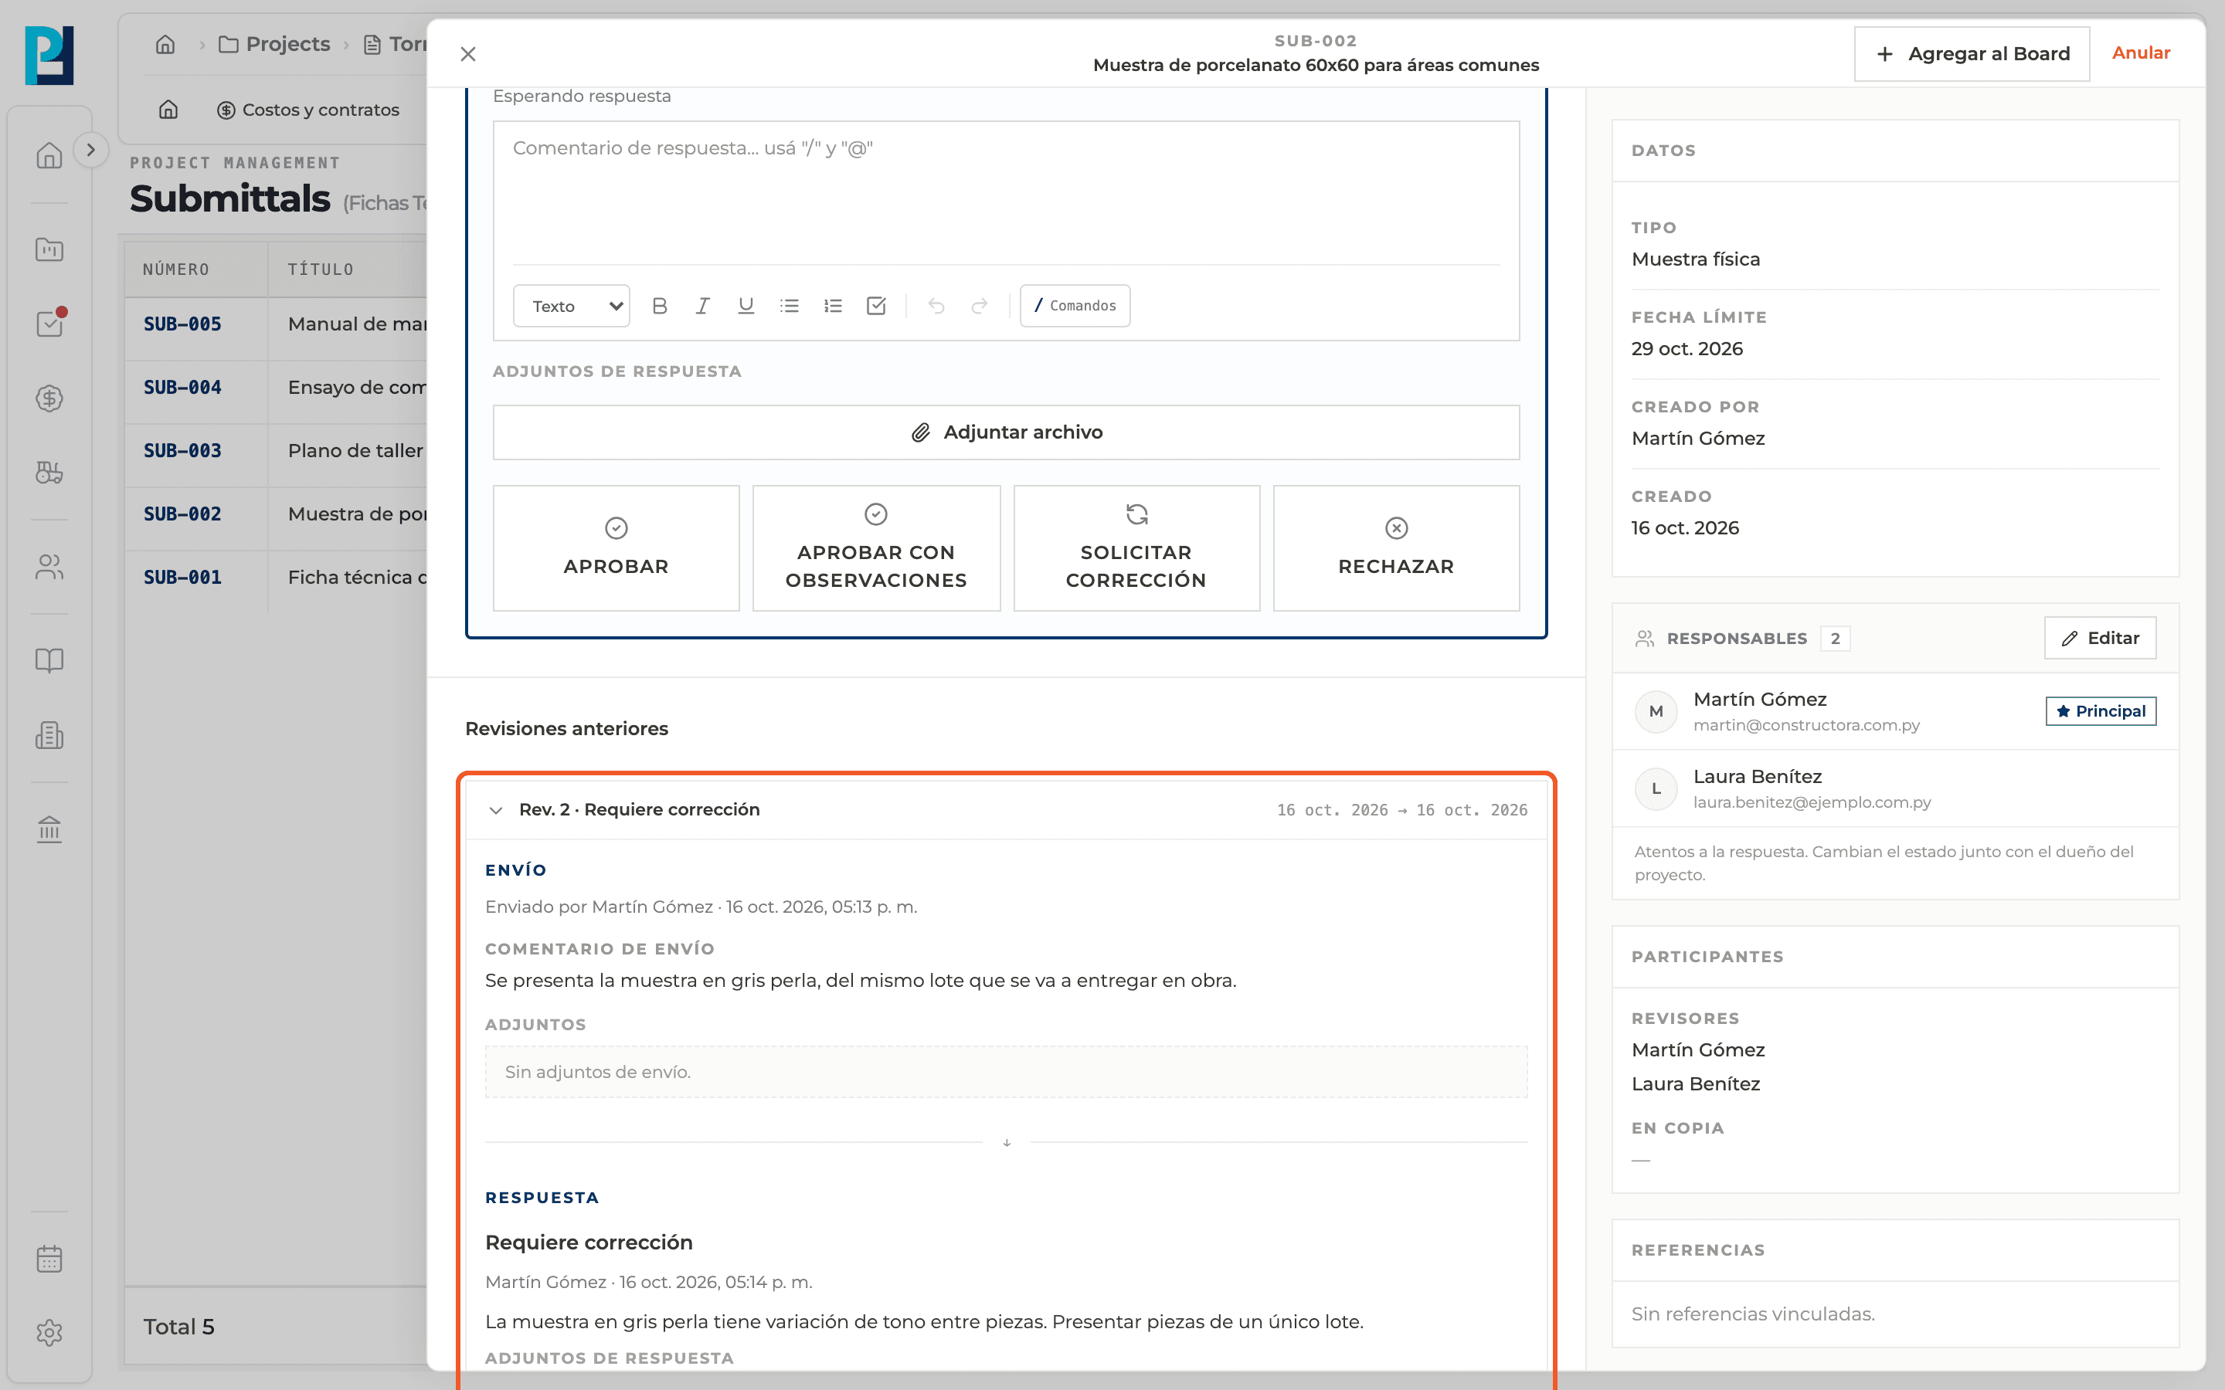Screen dimensions: 2225x1390
Task: Click the Principal badge for Martín Gómez
Action: pos(2100,711)
